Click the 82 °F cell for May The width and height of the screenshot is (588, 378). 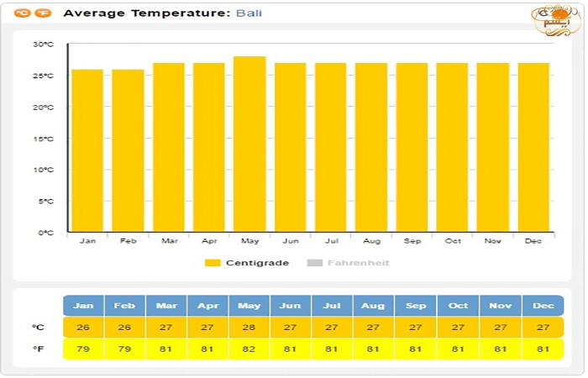click(249, 349)
